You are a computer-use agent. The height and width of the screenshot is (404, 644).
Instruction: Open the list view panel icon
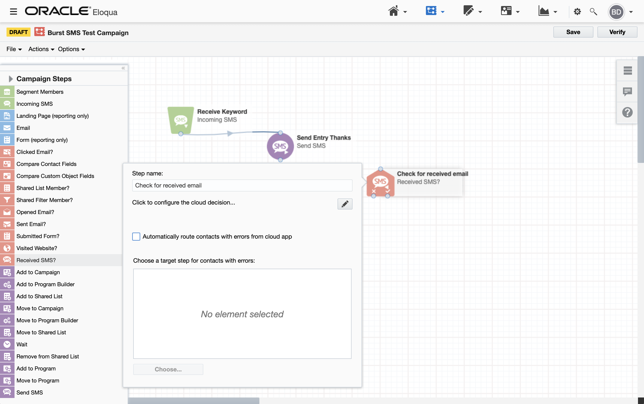627,70
